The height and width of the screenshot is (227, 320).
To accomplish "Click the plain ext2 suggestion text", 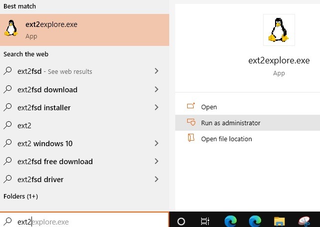I will pyautogui.click(x=24, y=126).
